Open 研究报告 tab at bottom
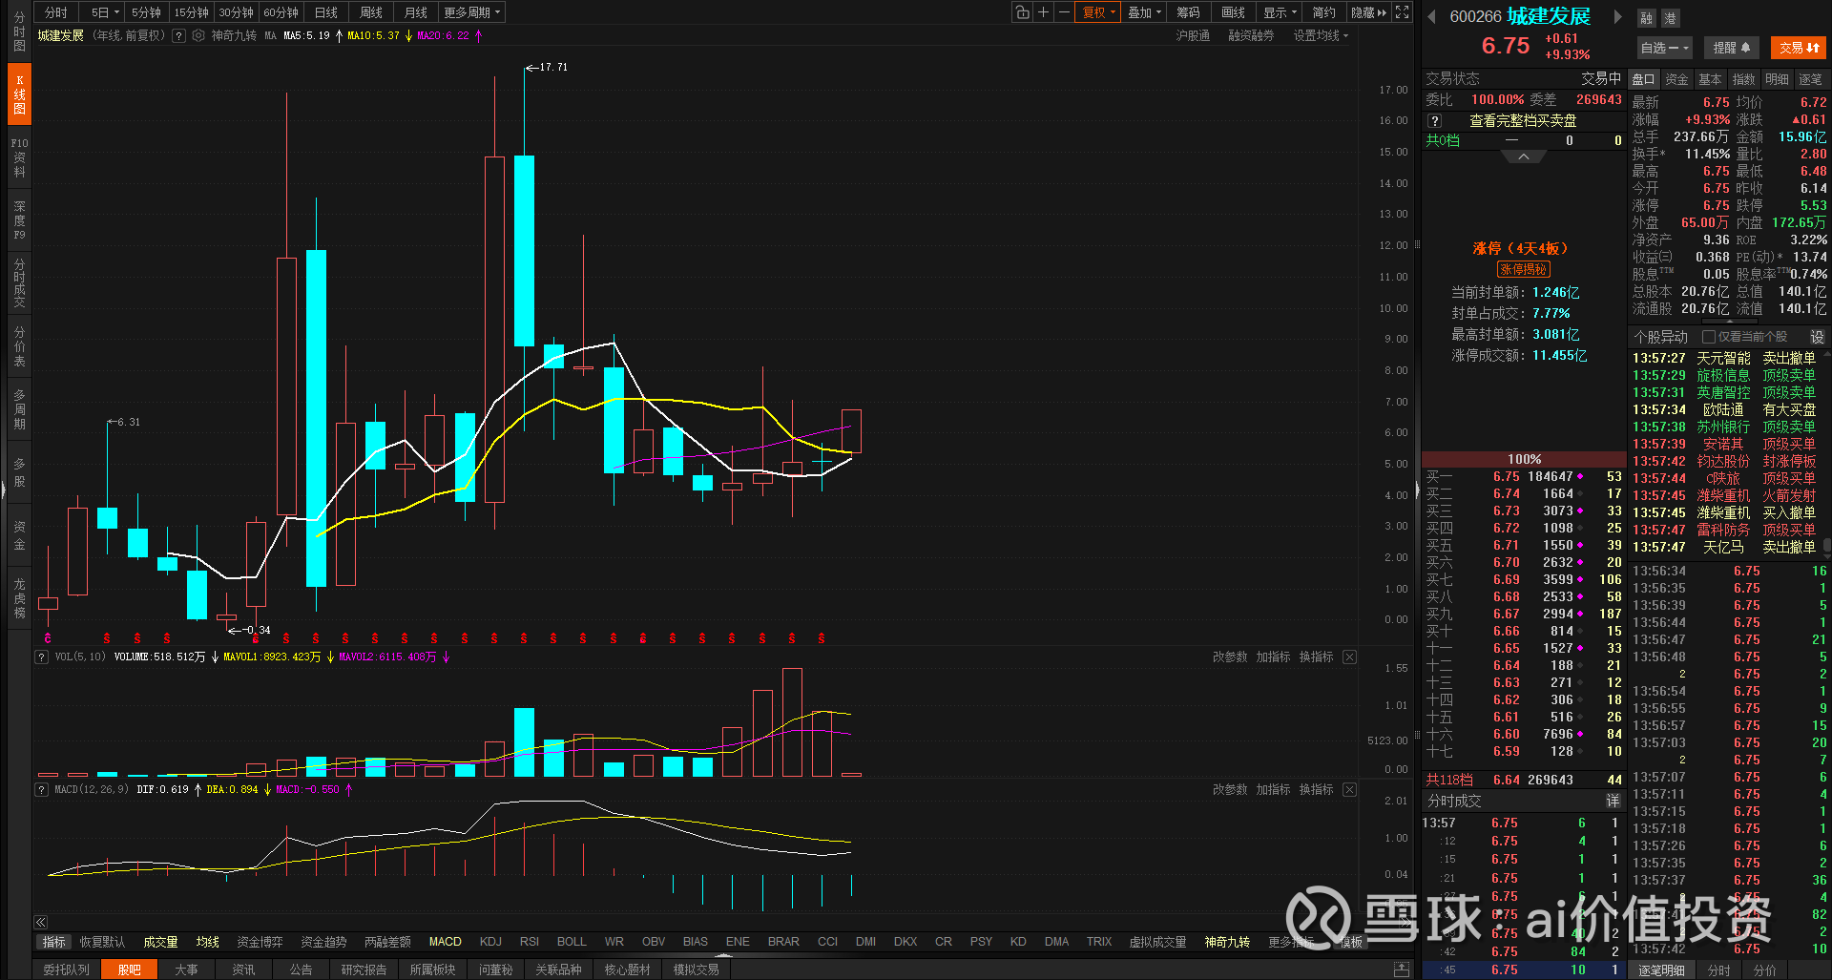The width and height of the screenshot is (1832, 980). 364,970
